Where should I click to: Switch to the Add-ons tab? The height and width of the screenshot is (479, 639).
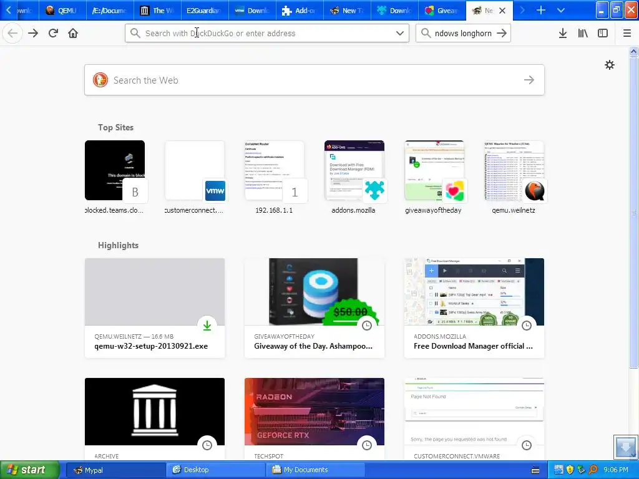click(x=300, y=11)
